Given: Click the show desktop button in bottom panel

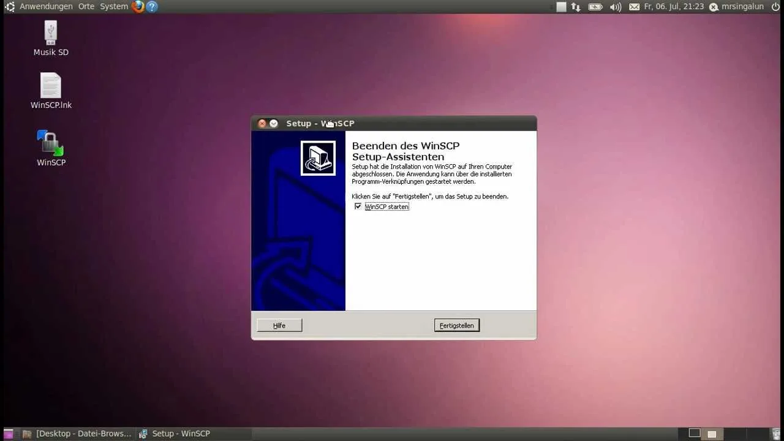Looking at the screenshot, I should 9,434.
